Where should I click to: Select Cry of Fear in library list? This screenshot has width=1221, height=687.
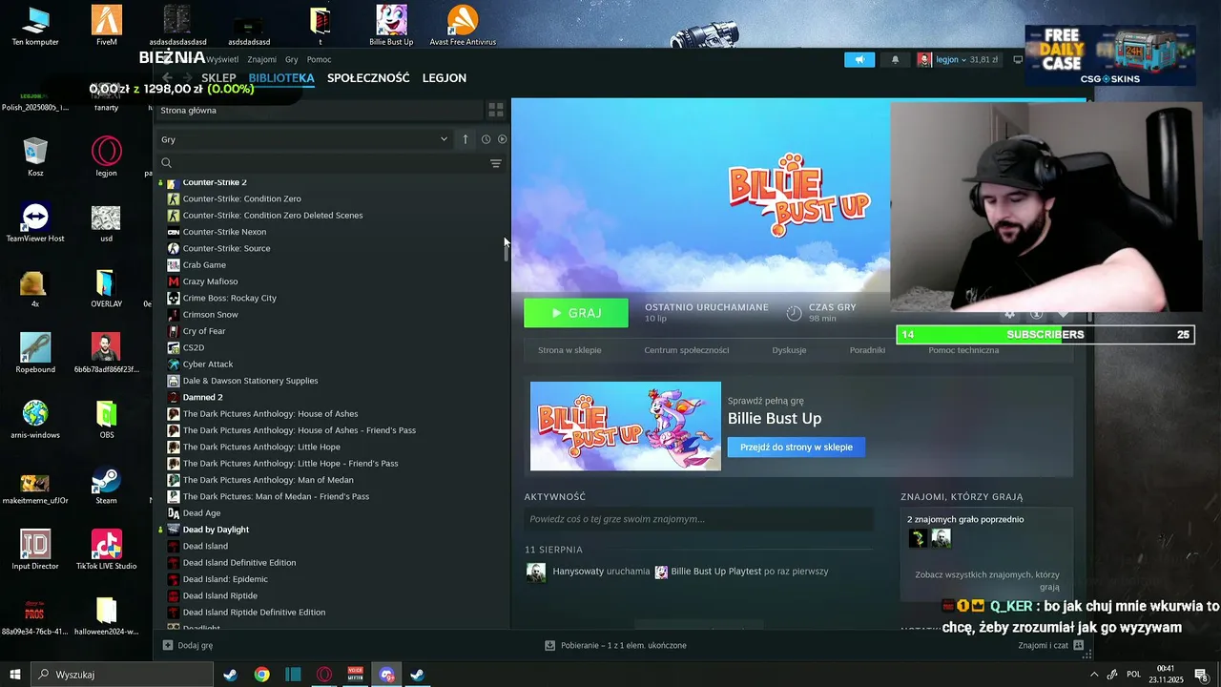point(204,331)
